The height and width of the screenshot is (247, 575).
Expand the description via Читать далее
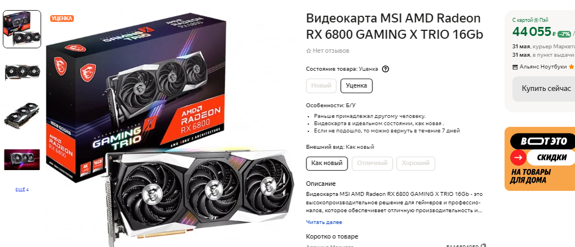tap(324, 222)
